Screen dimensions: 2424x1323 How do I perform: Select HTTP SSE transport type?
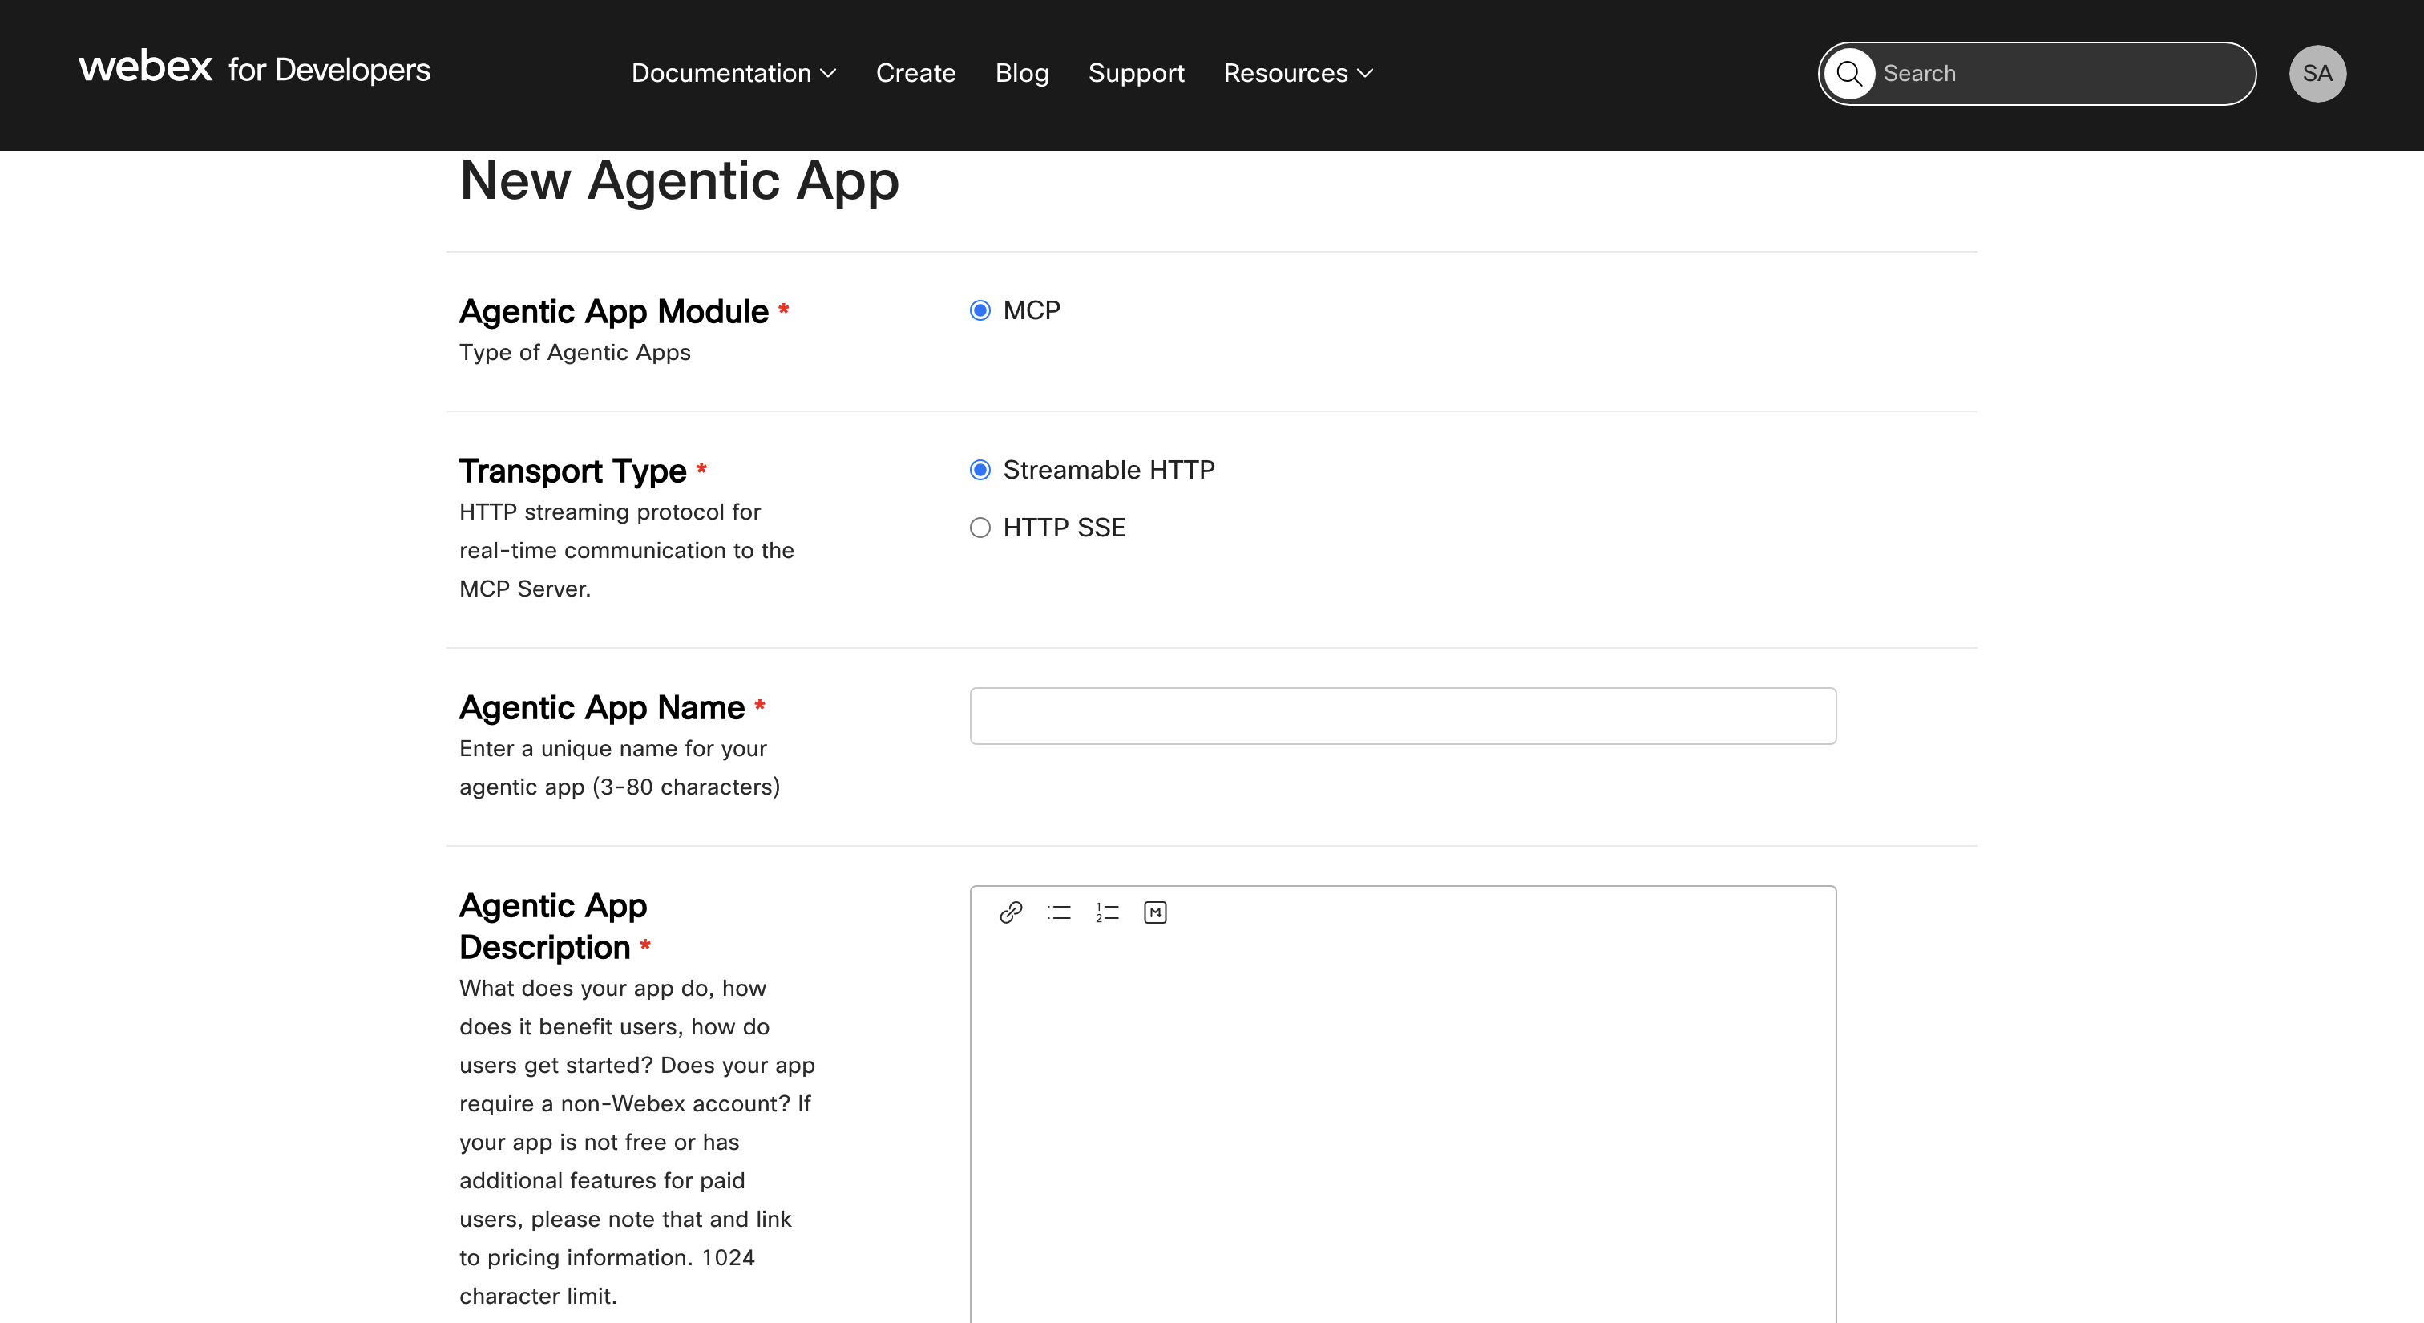(x=980, y=528)
